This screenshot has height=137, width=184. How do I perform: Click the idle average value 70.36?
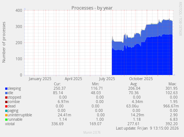[x=134, y=93]
